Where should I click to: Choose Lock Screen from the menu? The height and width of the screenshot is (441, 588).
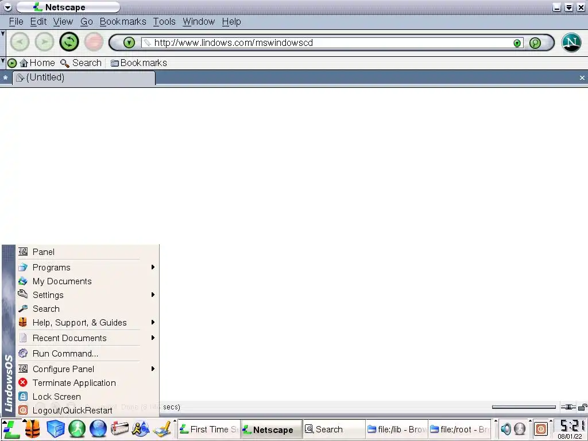[x=87, y=397]
